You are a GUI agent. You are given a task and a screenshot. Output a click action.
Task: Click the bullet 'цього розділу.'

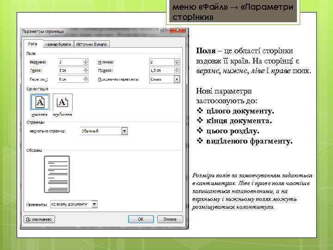click(233, 131)
